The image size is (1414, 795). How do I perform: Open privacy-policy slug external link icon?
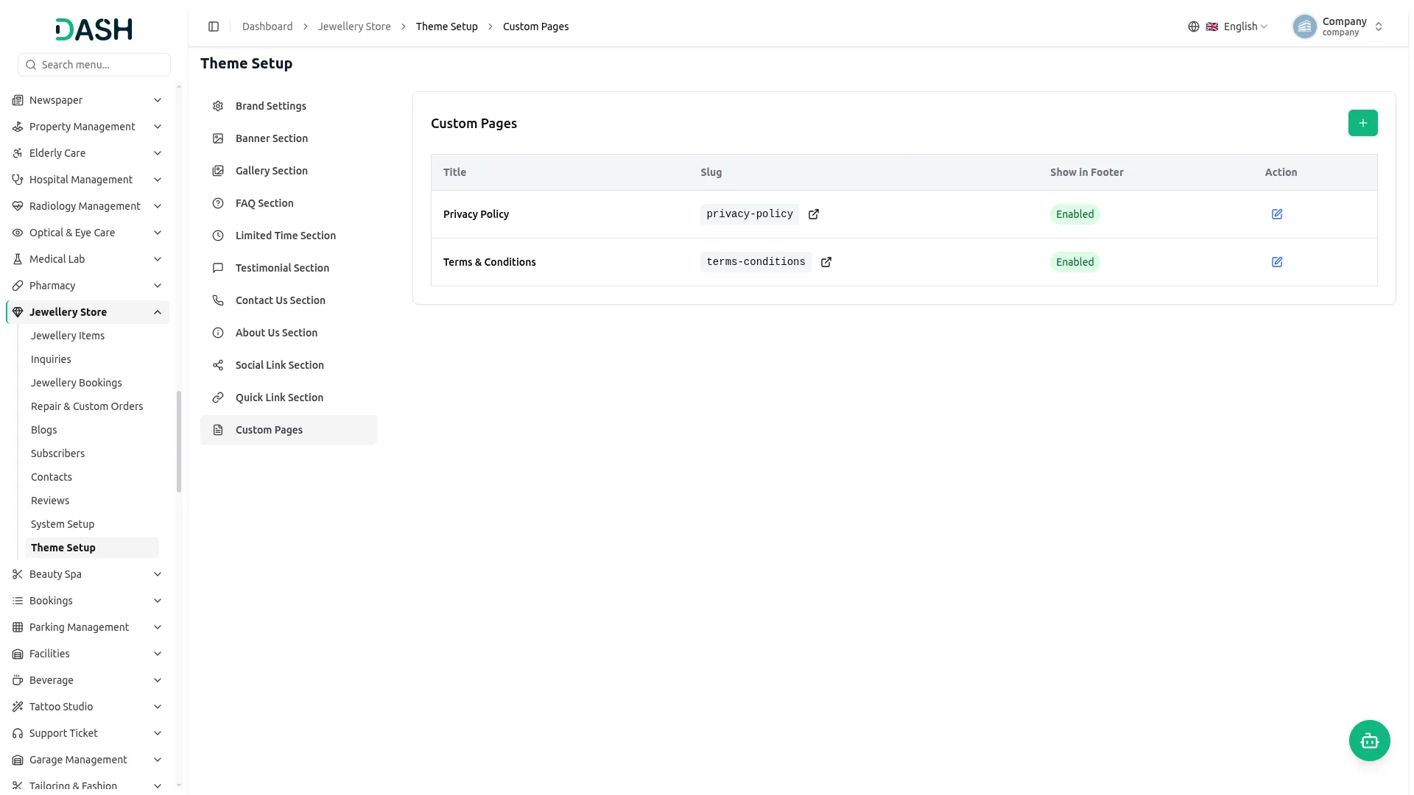tap(814, 214)
